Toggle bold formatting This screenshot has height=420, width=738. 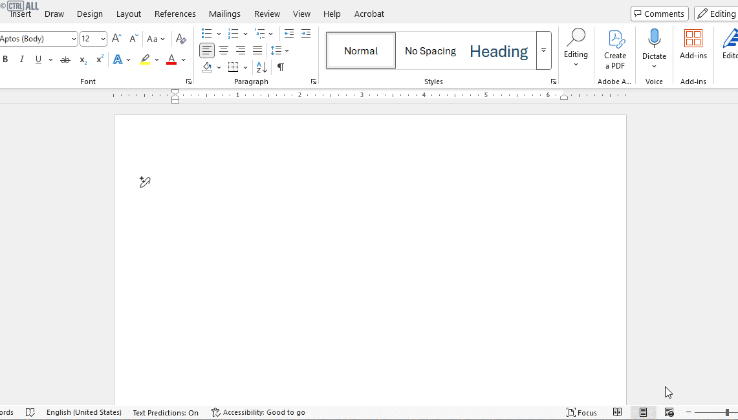[5, 59]
